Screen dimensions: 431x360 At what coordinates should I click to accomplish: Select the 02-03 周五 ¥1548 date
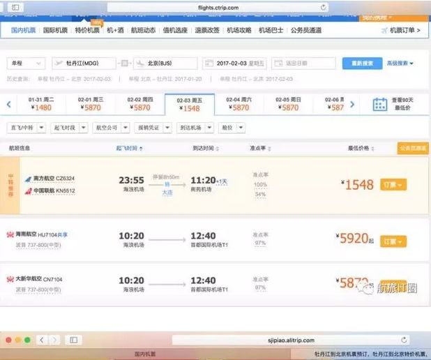tap(190, 104)
